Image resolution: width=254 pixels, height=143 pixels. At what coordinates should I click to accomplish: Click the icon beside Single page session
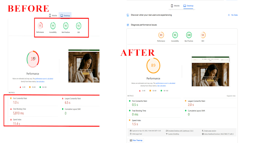[x=203, y=131]
